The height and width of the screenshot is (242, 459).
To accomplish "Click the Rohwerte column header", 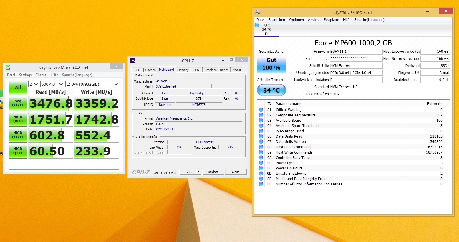I will click(x=435, y=104).
